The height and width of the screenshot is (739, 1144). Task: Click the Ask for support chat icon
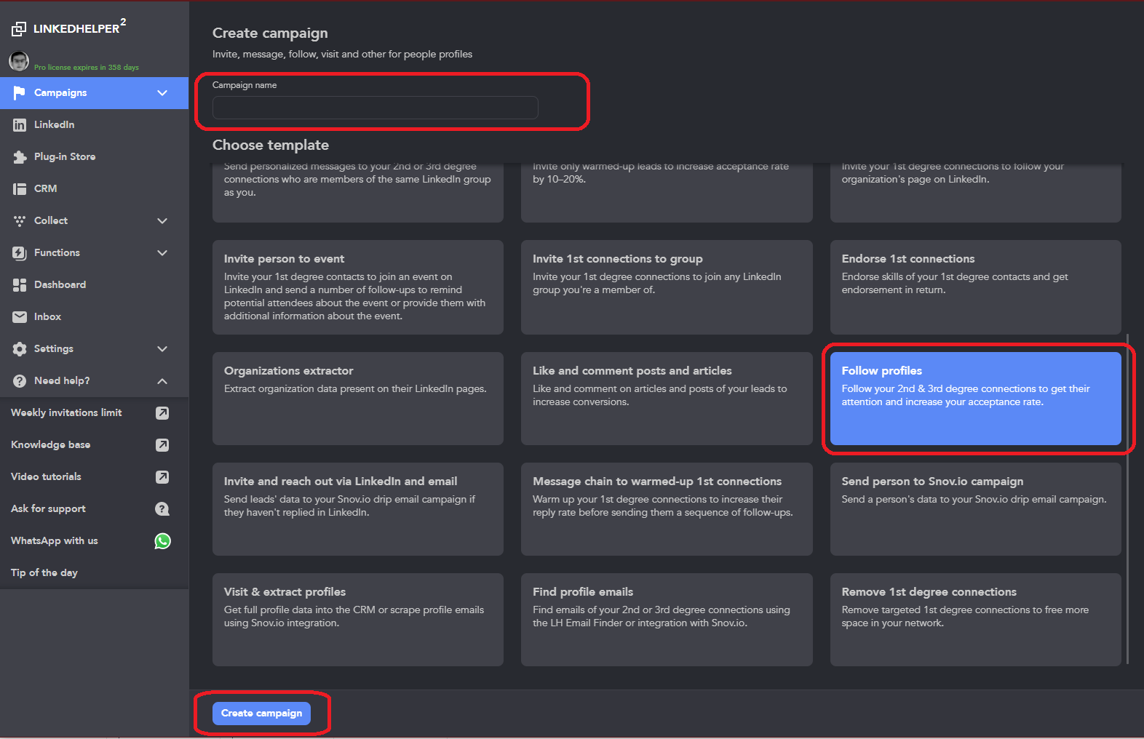(x=162, y=509)
